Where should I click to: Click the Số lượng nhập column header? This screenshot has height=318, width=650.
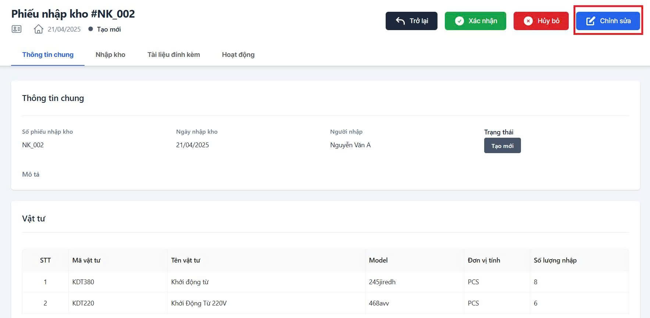(x=555, y=260)
